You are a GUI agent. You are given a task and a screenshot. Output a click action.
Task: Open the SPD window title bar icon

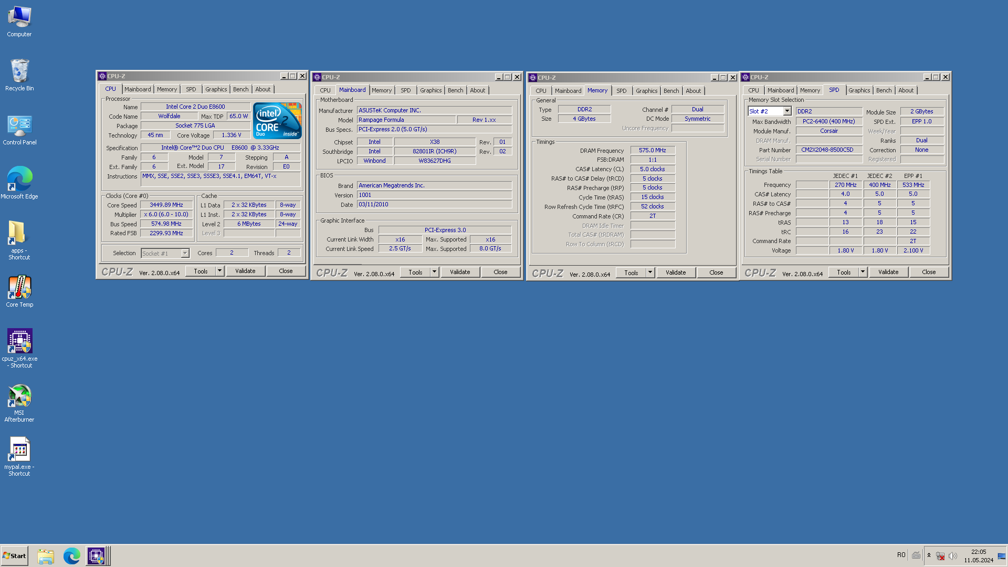point(745,77)
